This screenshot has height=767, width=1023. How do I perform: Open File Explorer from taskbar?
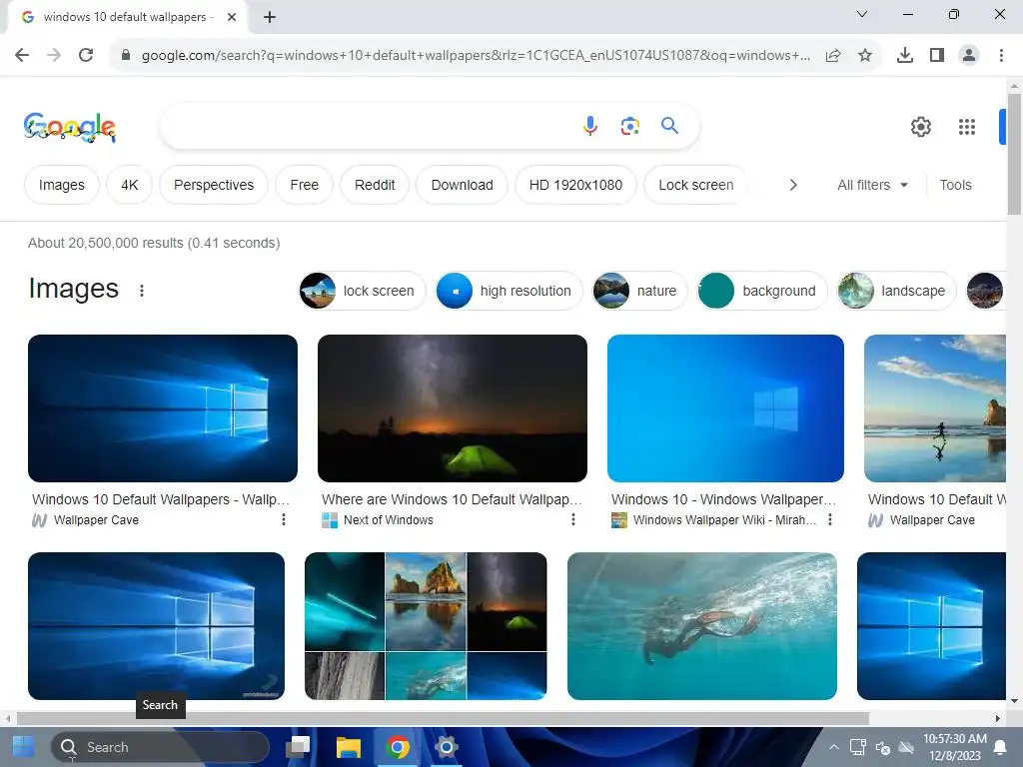[349, 747]
